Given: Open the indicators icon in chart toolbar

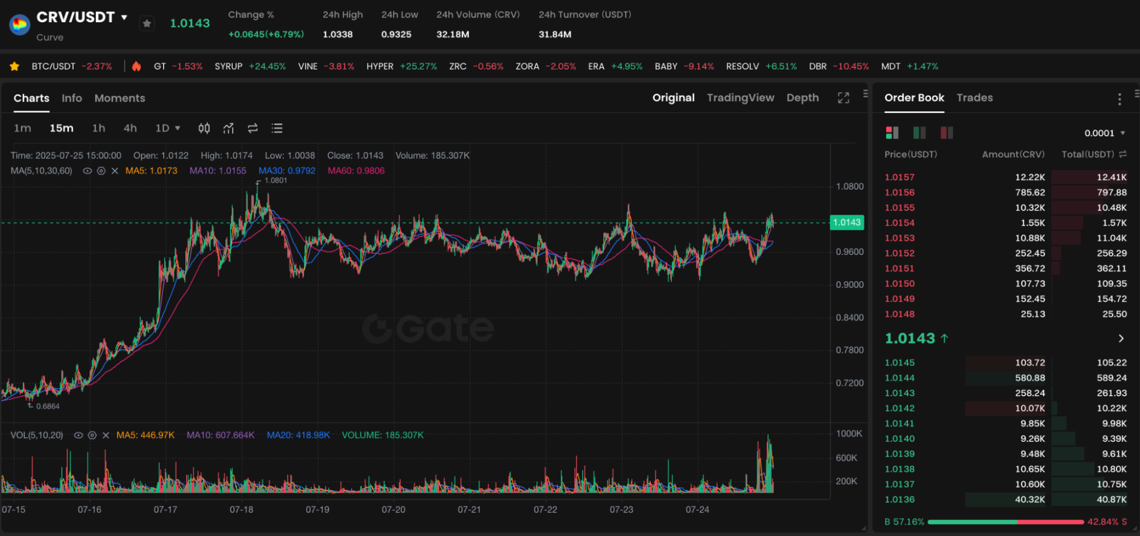Looking at the screenshot, I should (x=229, y=128).
